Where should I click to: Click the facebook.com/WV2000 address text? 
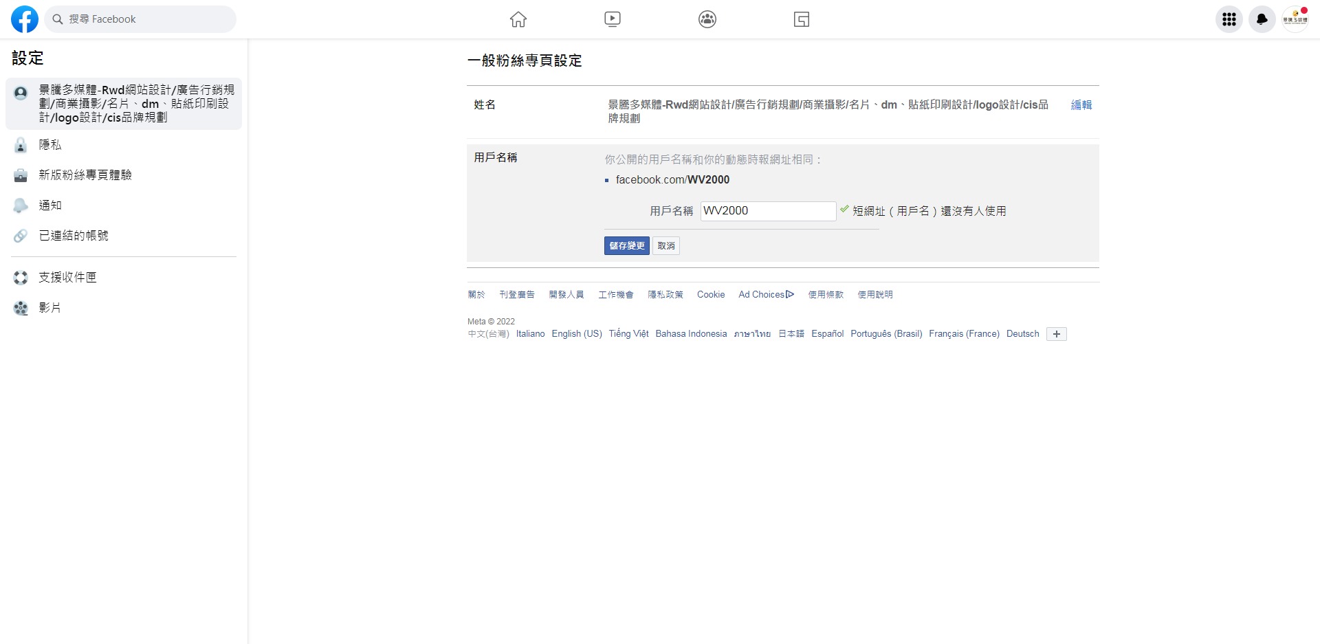[x=672, y=180]
